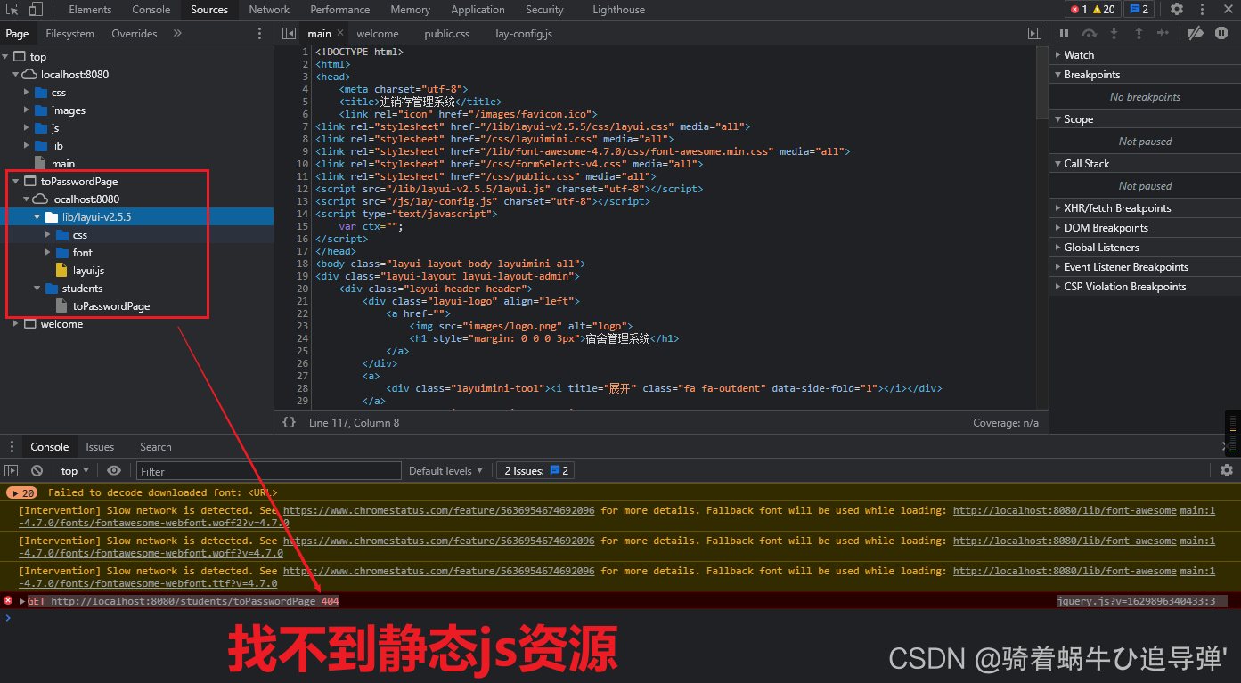Clear the console
Image resolution: width=1241 pixels, height=683 pixels.
click(37, 471)
